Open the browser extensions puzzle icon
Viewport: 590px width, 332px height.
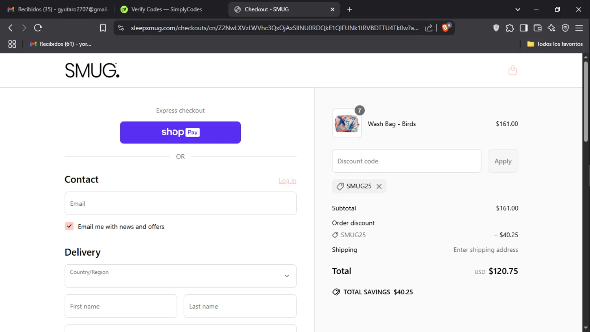(x=510, y=28)
